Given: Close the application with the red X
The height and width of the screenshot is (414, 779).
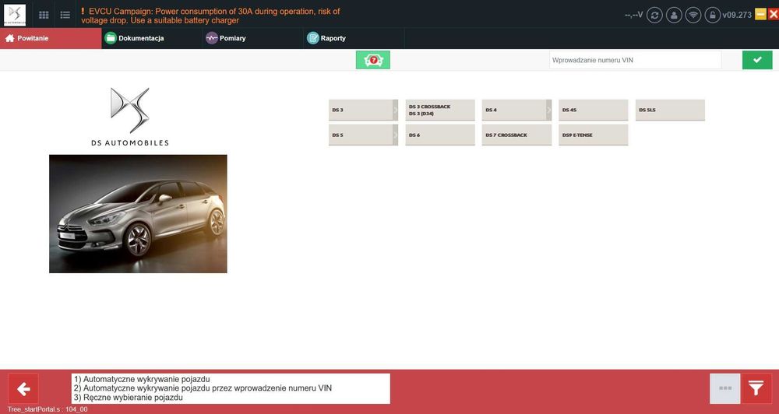Looking at the screenshot, I should [x=773, y=14].
